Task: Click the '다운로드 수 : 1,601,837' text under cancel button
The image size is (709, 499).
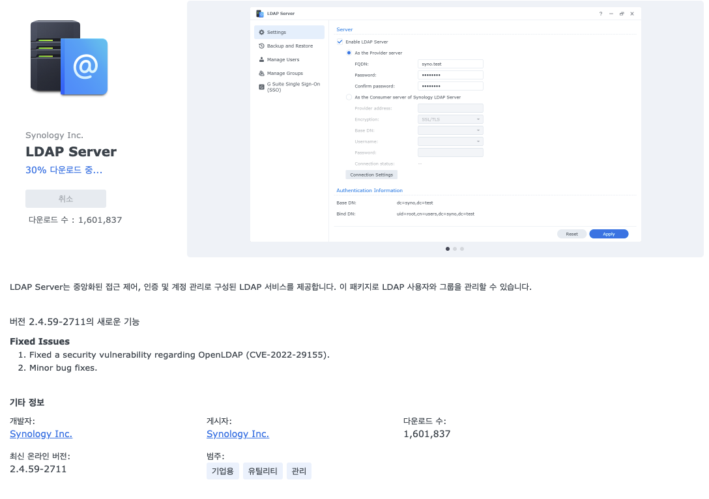Action: coord(76,220)
